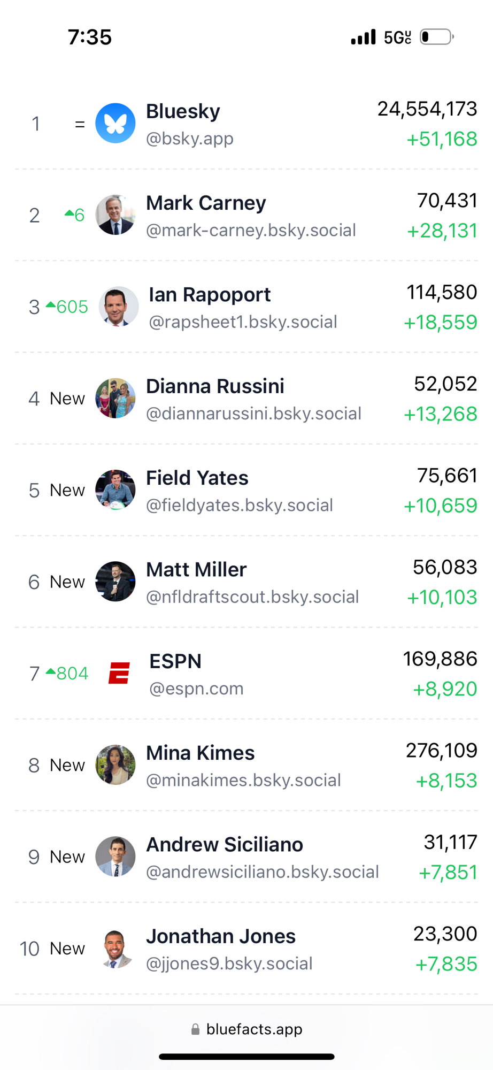The height and width of the screenshot is (1070, 493).
Task: Tap the Jonathan Jones name
Action: pos(221,936)
